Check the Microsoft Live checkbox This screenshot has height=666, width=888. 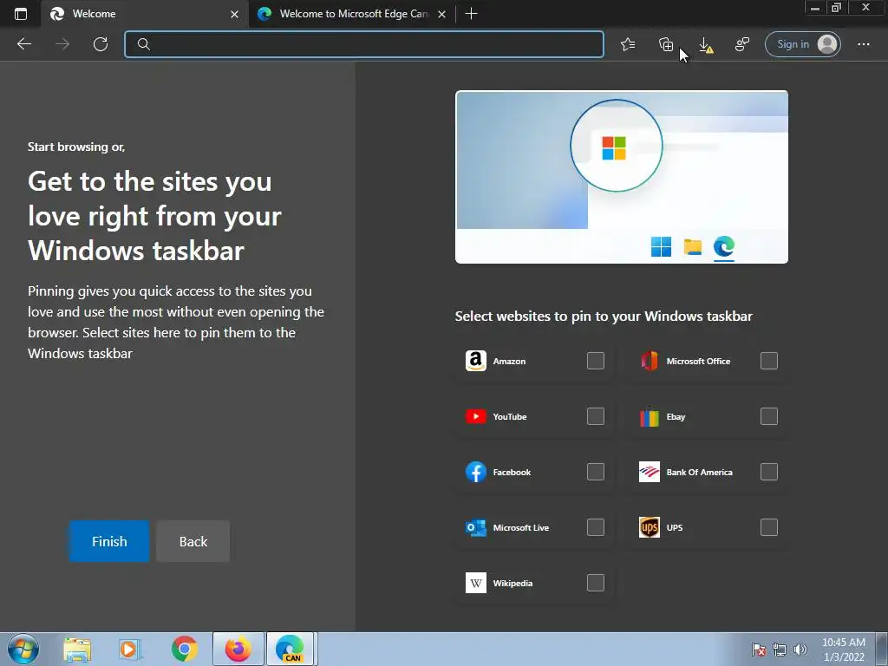tap(595, 527)
